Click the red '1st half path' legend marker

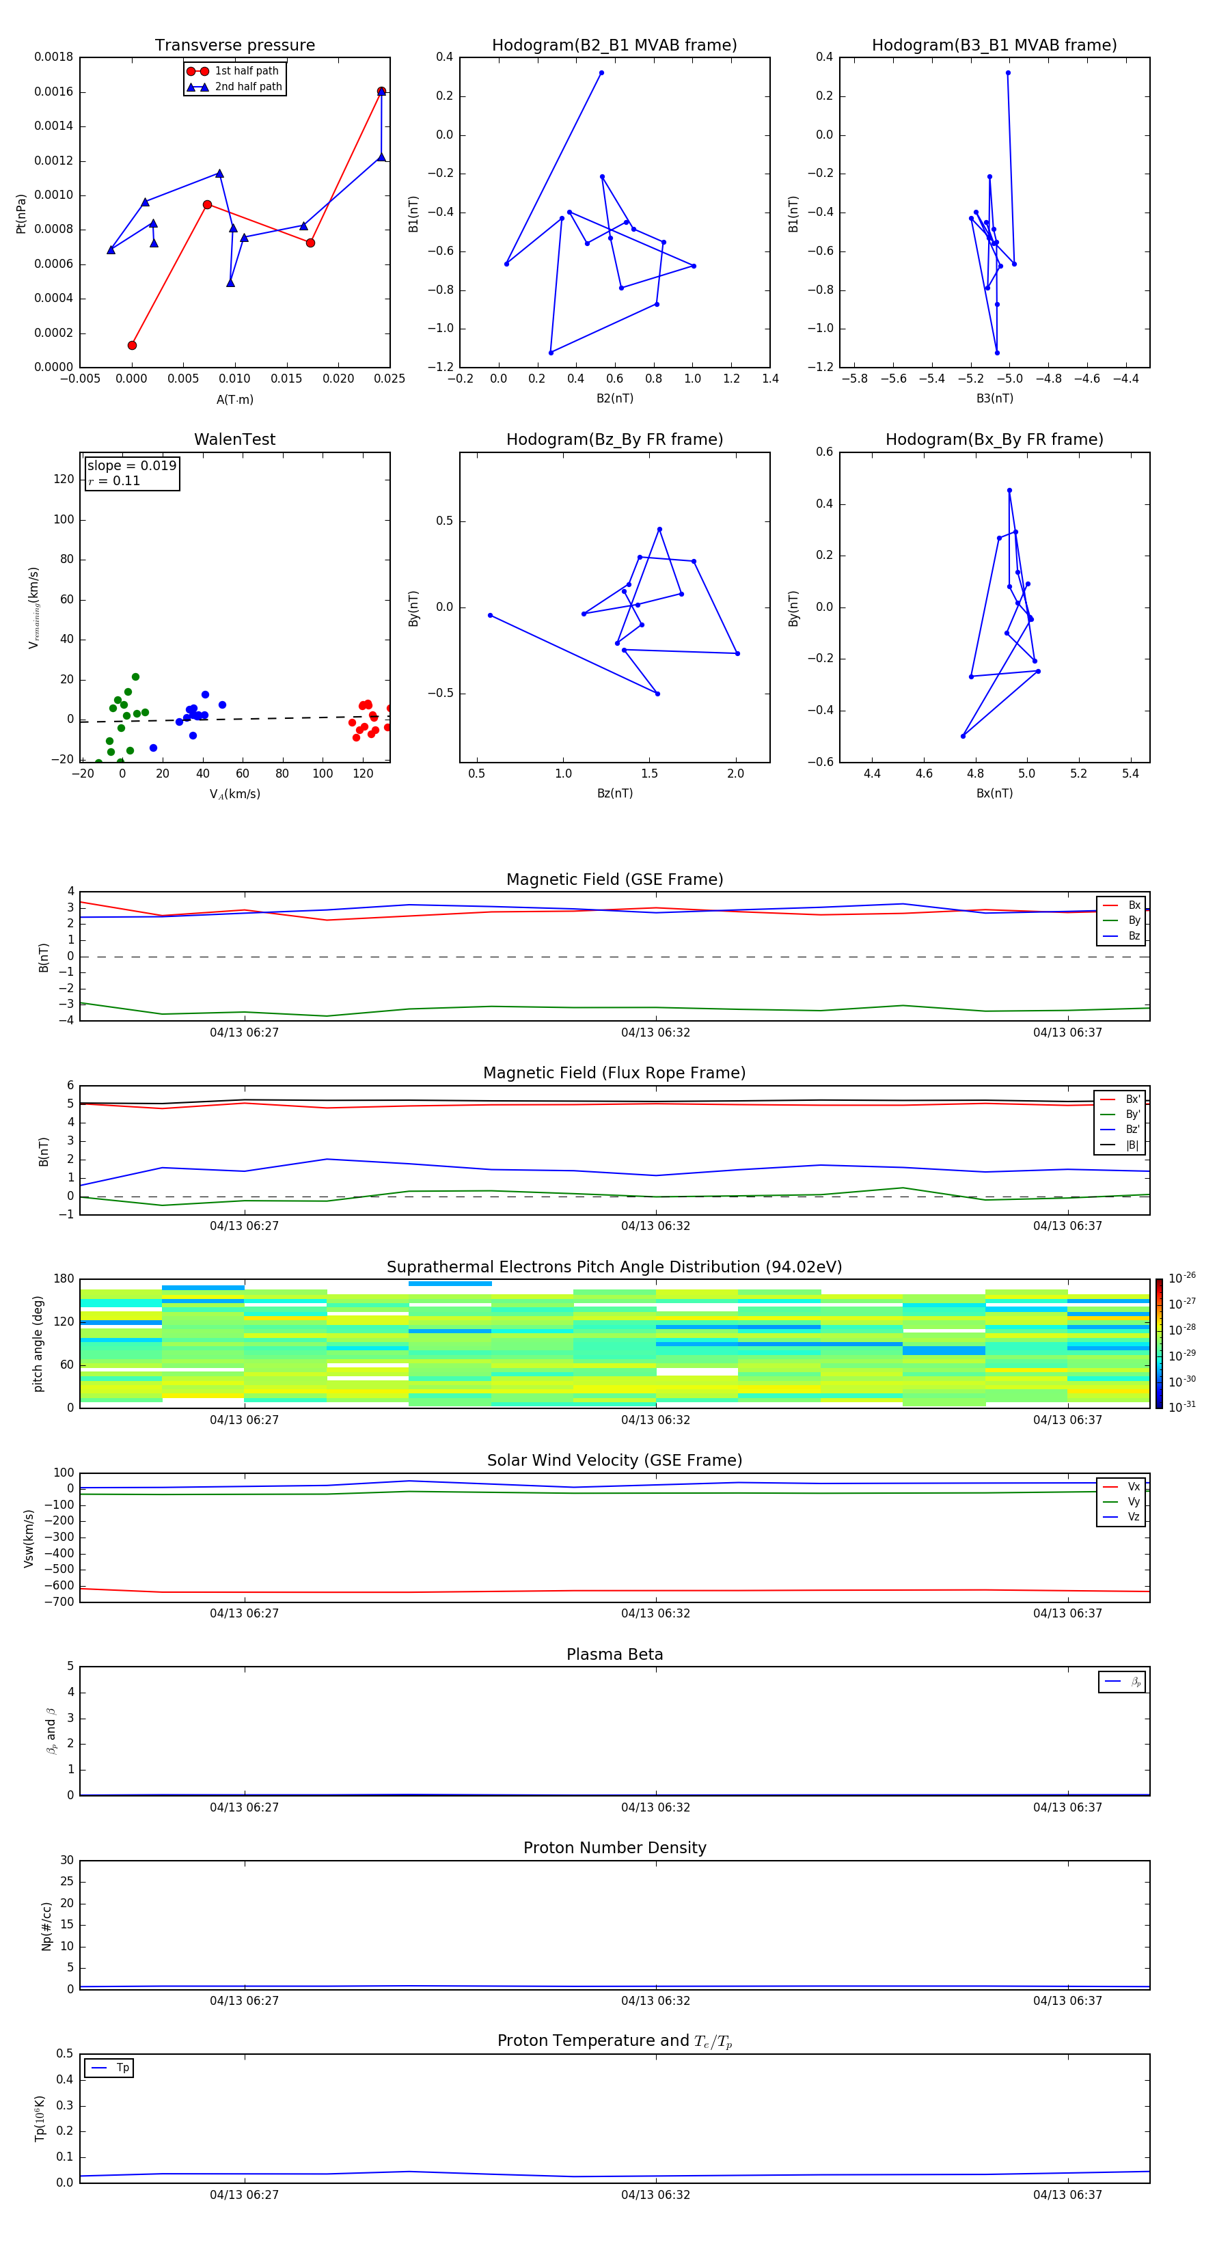tap(198, 71)
